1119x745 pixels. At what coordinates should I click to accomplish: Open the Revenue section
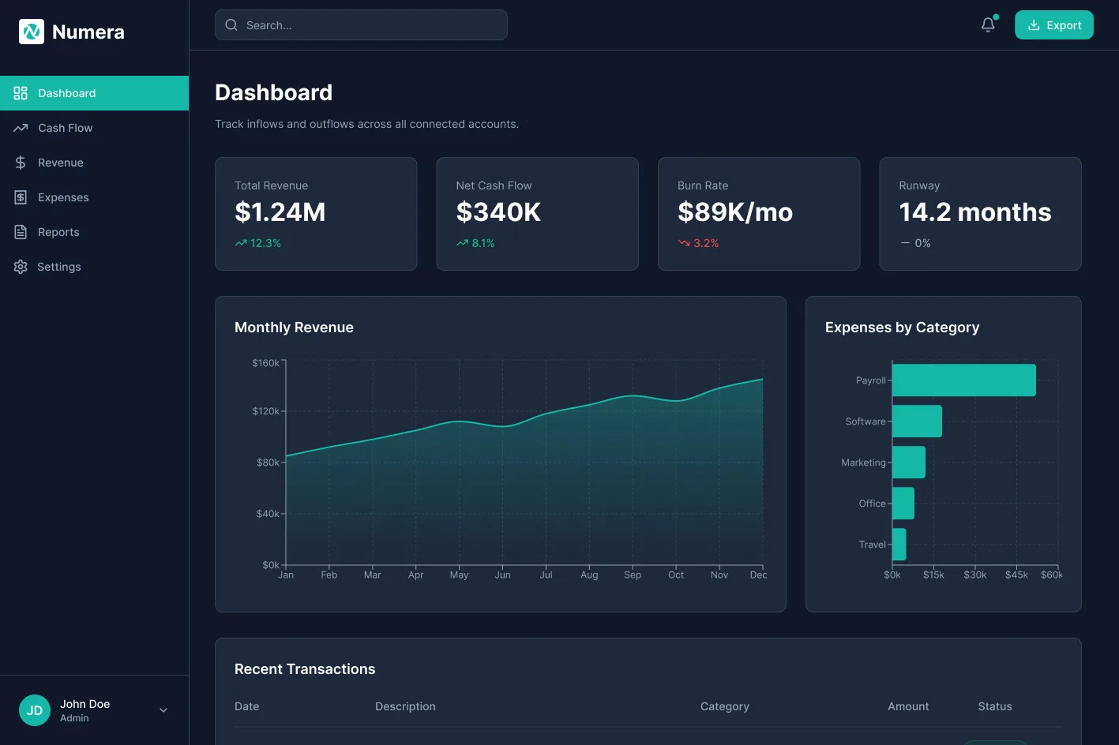point(95,163)
